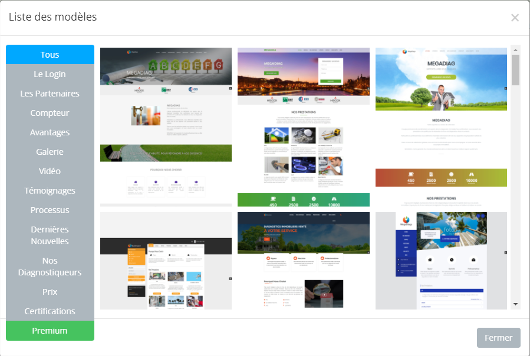The image size is (530, 356).
Task: Choose the Avantages category
Action: (50, 132)
